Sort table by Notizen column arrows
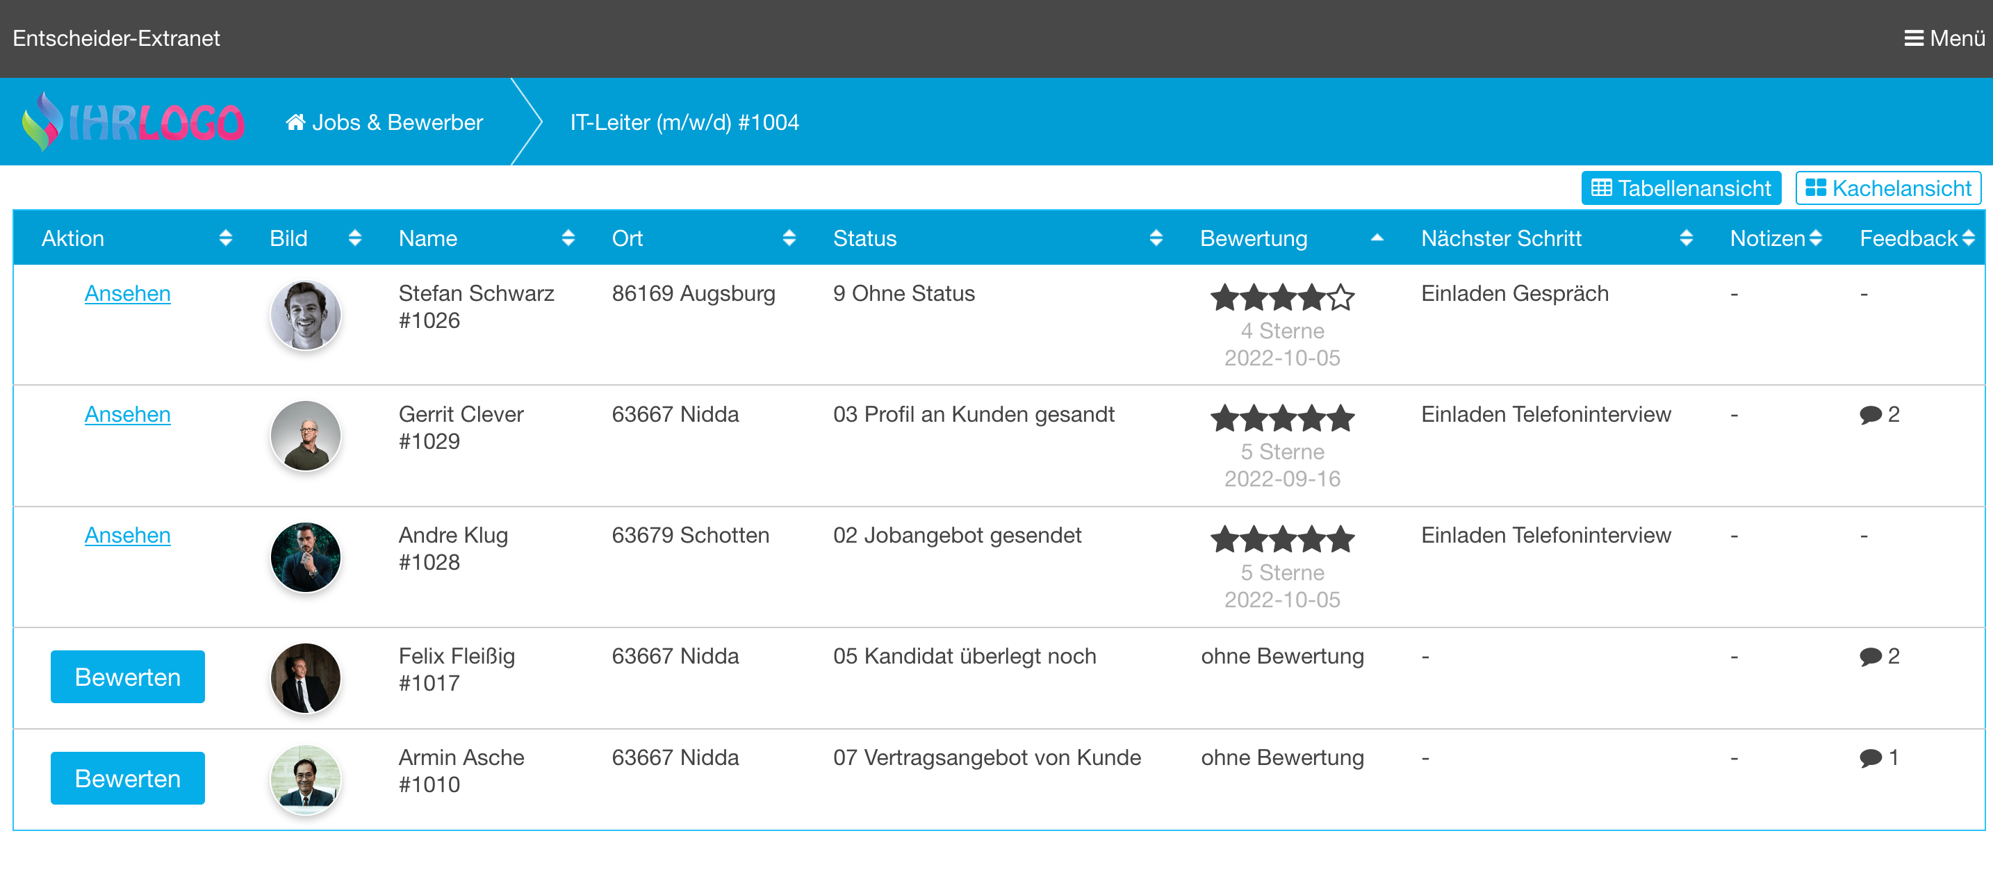This screenshot has height=888, width=1993. [1815, 238]
